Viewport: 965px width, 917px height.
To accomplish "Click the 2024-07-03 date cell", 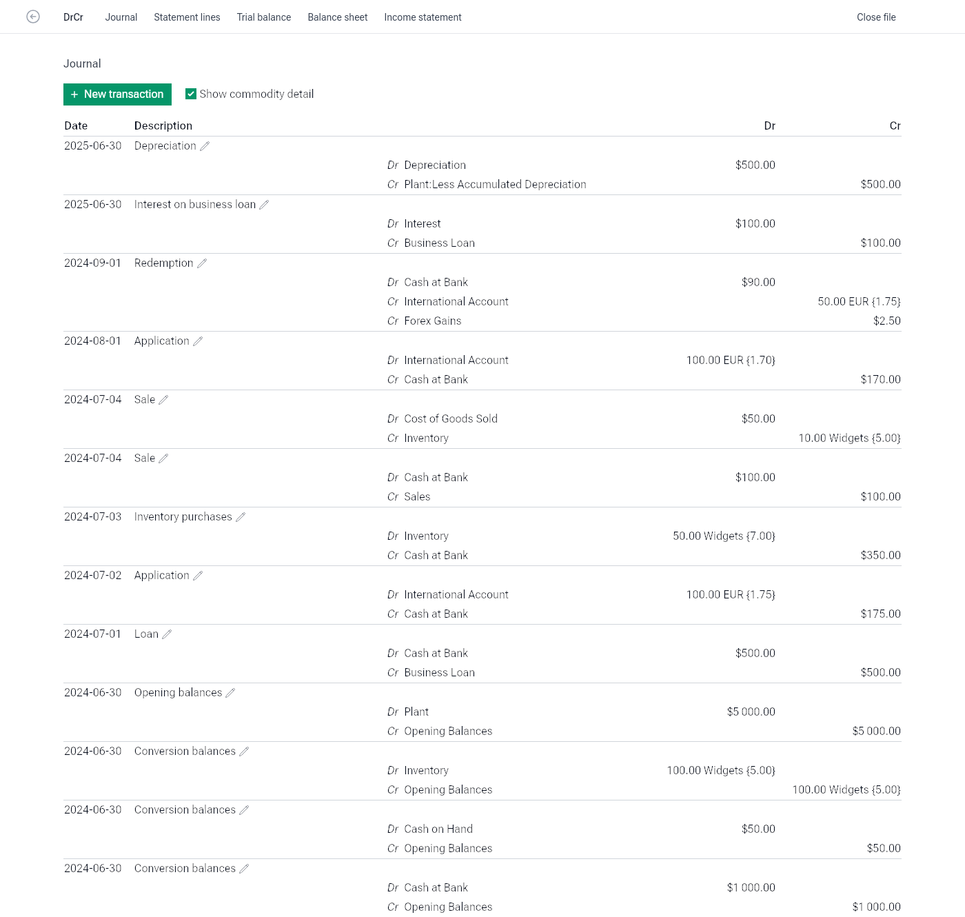I will tap(92, 517).
